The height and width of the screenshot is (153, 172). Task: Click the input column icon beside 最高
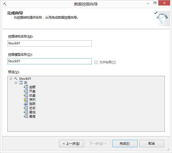coord(26,116)
